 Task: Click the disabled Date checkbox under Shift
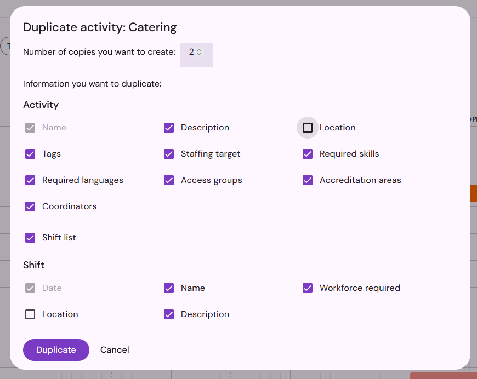pos(30,288)
